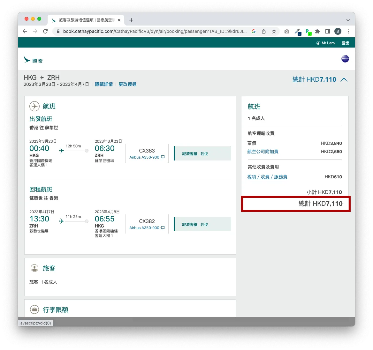
Task: Select the Cathay passenger options tab
Action: (x=86, y=20)
